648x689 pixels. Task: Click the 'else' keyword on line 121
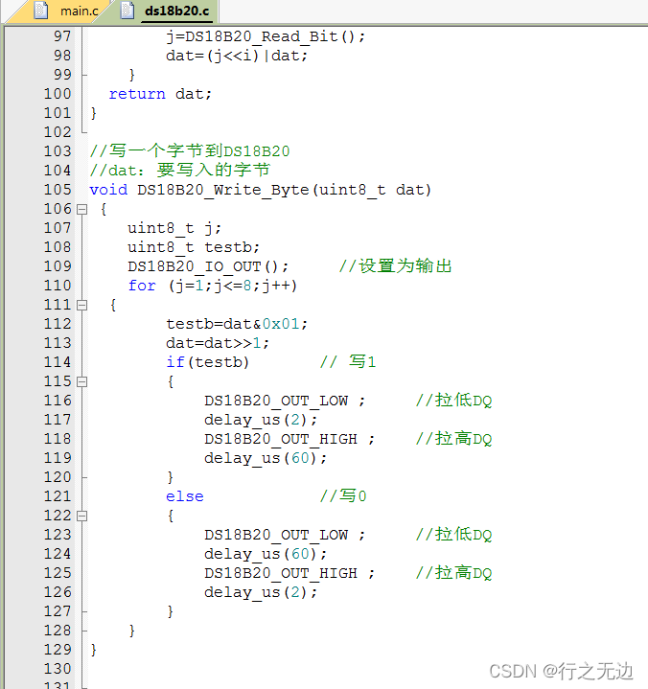tap(185, 496)
